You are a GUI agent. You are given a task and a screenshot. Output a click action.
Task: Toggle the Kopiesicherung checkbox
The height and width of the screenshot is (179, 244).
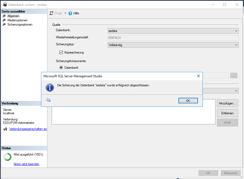pyautogui.click(x=61, y=52)
